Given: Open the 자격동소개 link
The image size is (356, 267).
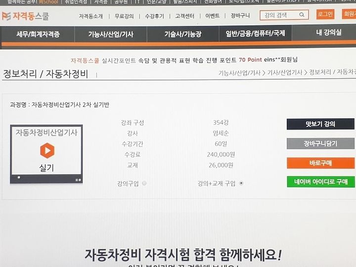Looking at the screenshot, I should (x=91, y=16).
